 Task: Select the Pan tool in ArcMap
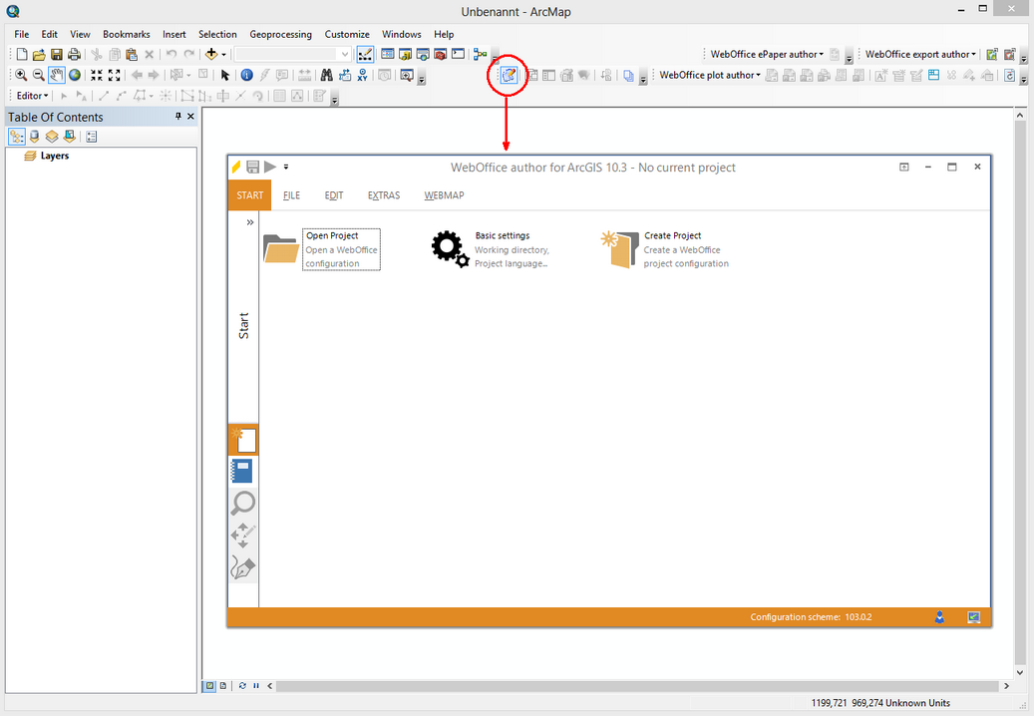coord(56,75)
